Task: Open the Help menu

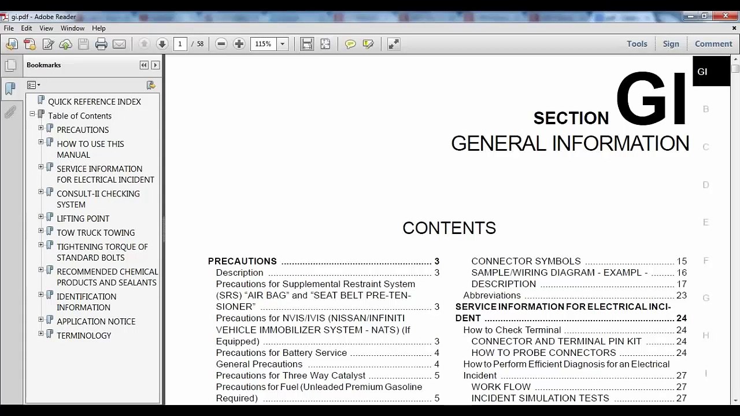Action: point(99,28)
